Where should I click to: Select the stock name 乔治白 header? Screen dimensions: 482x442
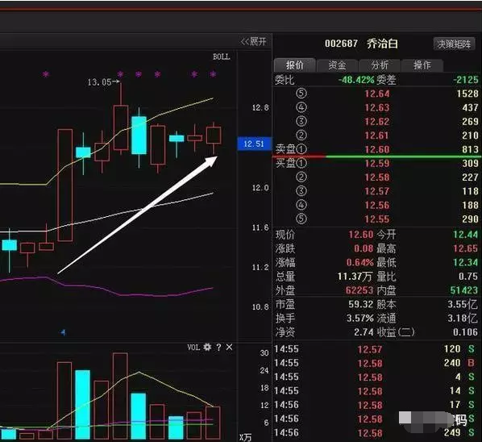[x=382, y=44]
